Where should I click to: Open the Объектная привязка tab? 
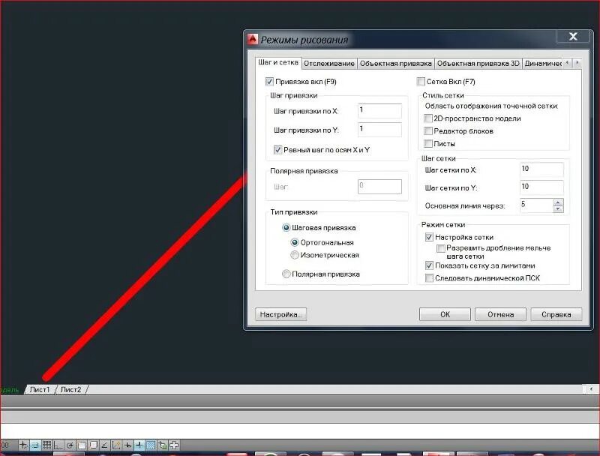click(x=396, y=64)
